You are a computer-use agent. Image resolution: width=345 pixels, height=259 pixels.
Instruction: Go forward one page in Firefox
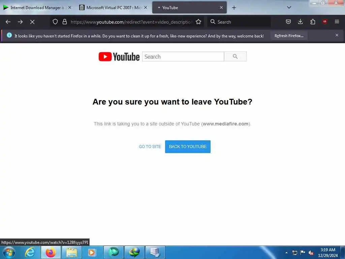click(20, 22)
